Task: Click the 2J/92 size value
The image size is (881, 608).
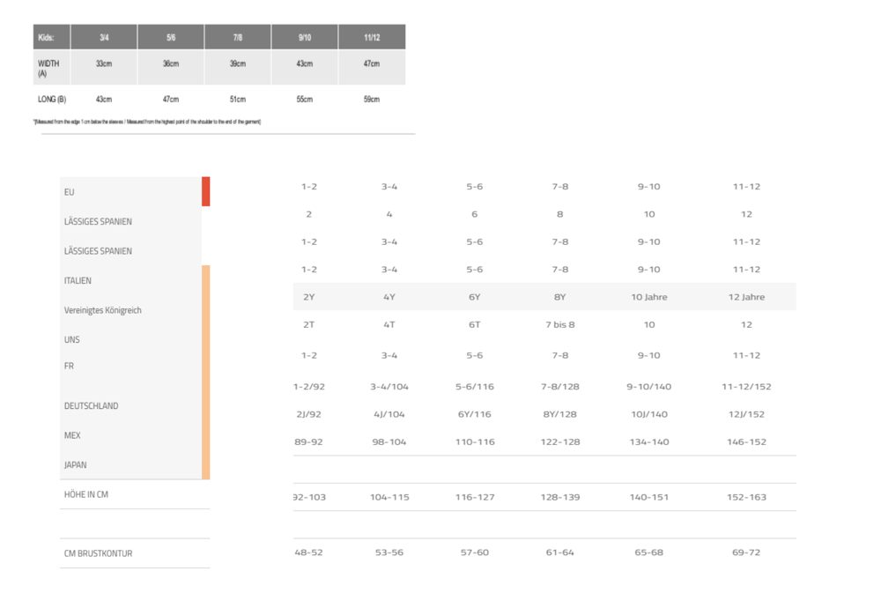Action: (x=309, y=414)
